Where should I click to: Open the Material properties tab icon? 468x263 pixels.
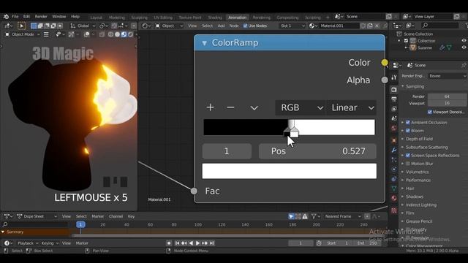pyautogui.click(x=394, y=198)
